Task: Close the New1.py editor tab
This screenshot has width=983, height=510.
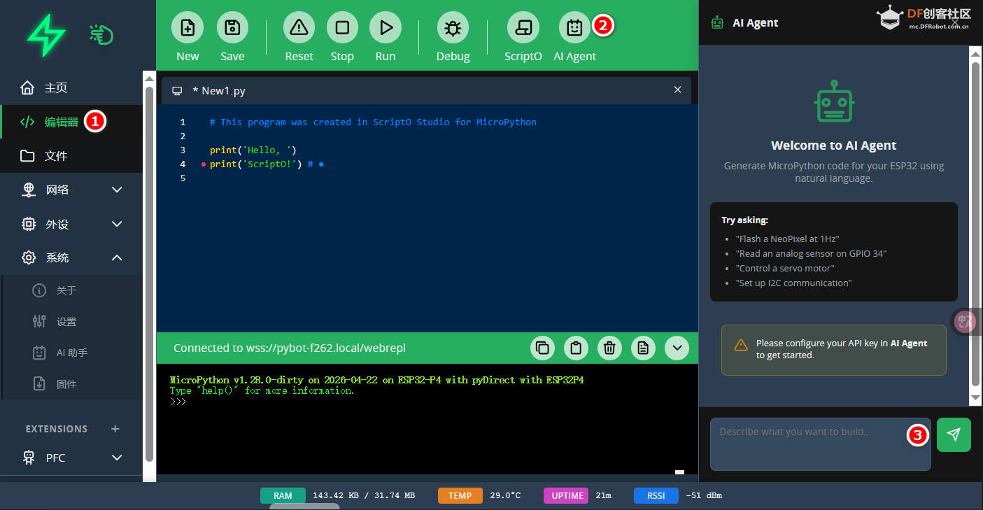Action: coord(677,90)
